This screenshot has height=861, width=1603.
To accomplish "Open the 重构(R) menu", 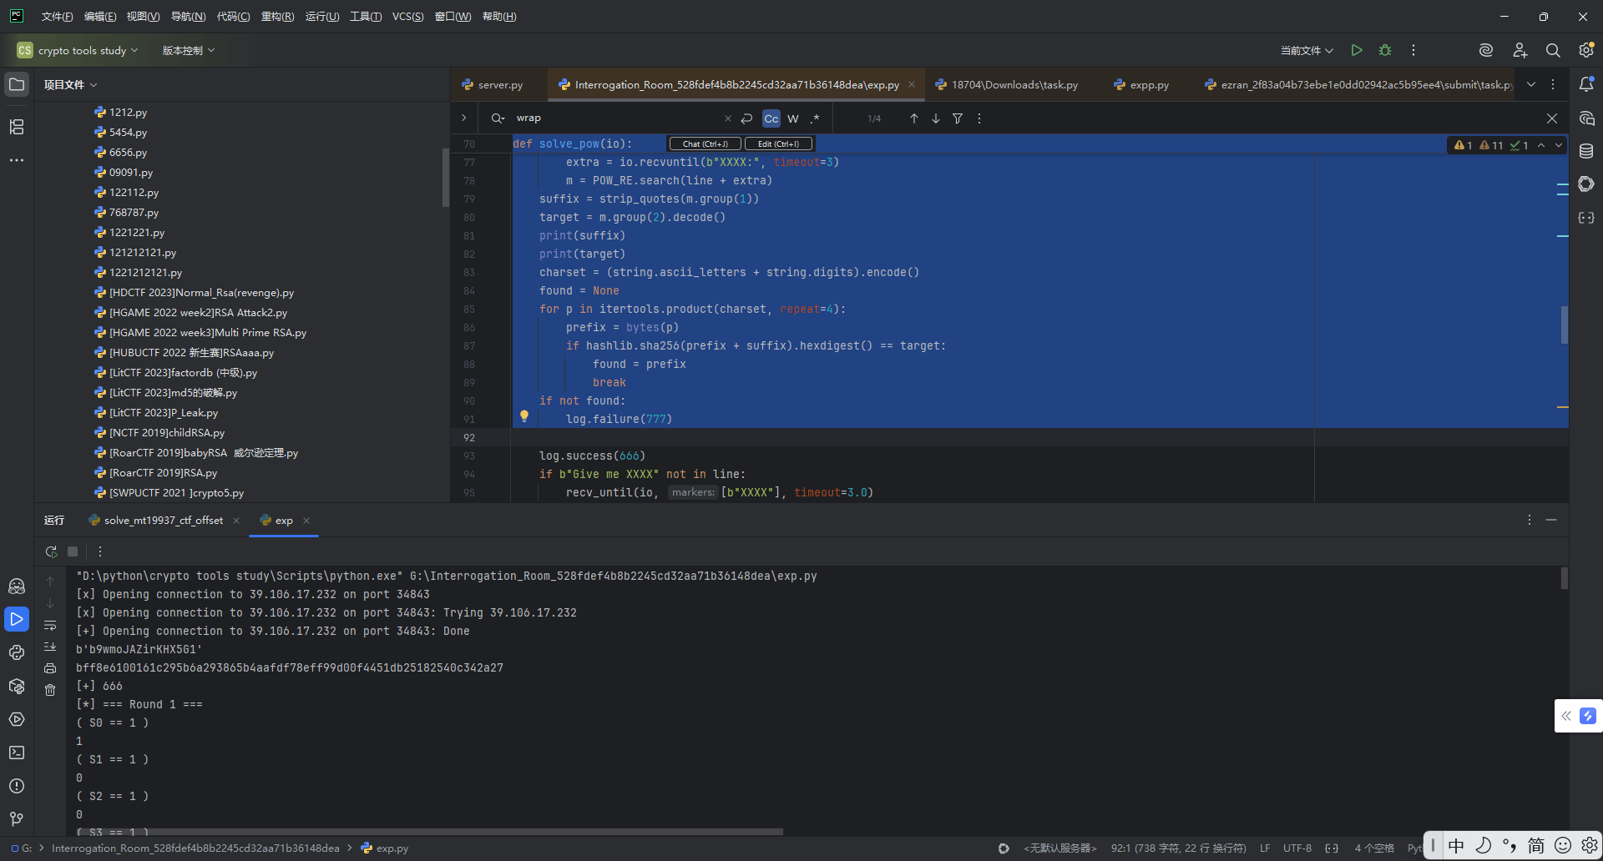I will tap(277, 17).
